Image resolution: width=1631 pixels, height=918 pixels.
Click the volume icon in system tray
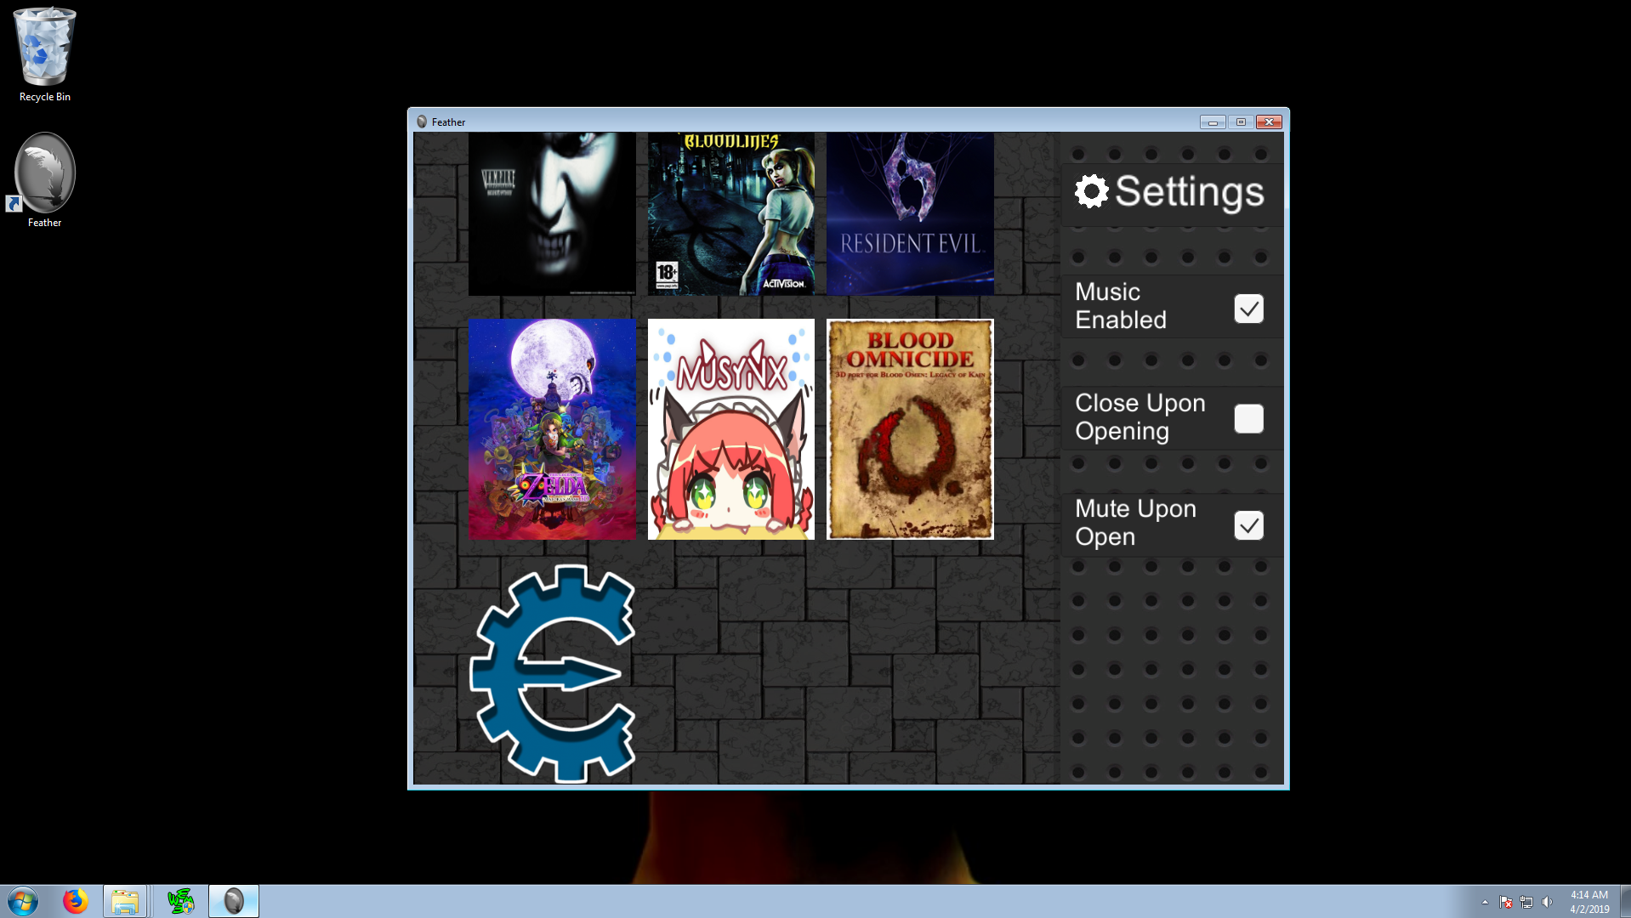[x=1547, y=902]
